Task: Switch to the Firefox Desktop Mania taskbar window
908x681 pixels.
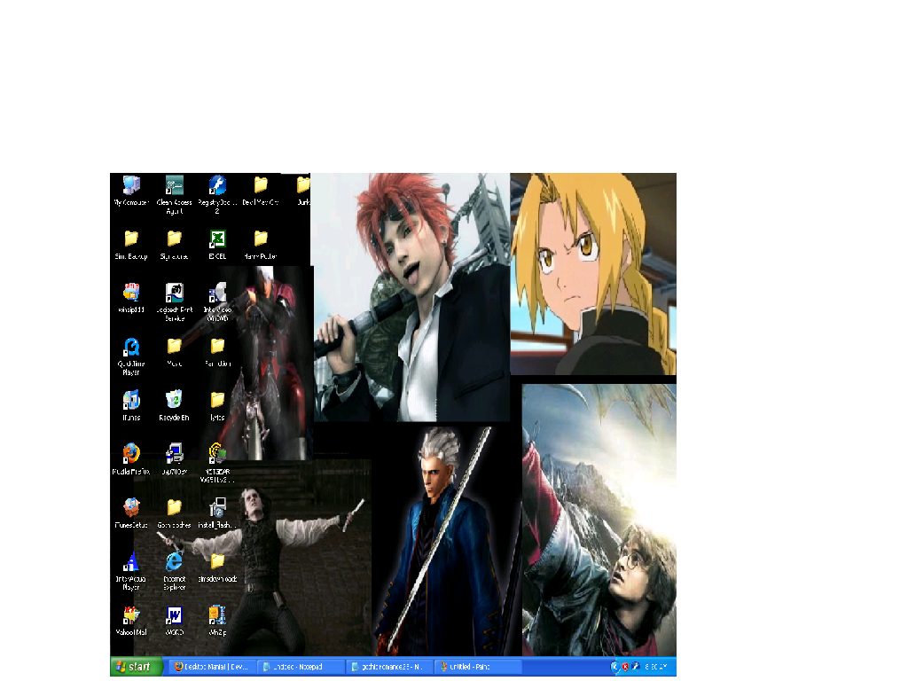Action: pyautogui.click(x=213, y=667)
